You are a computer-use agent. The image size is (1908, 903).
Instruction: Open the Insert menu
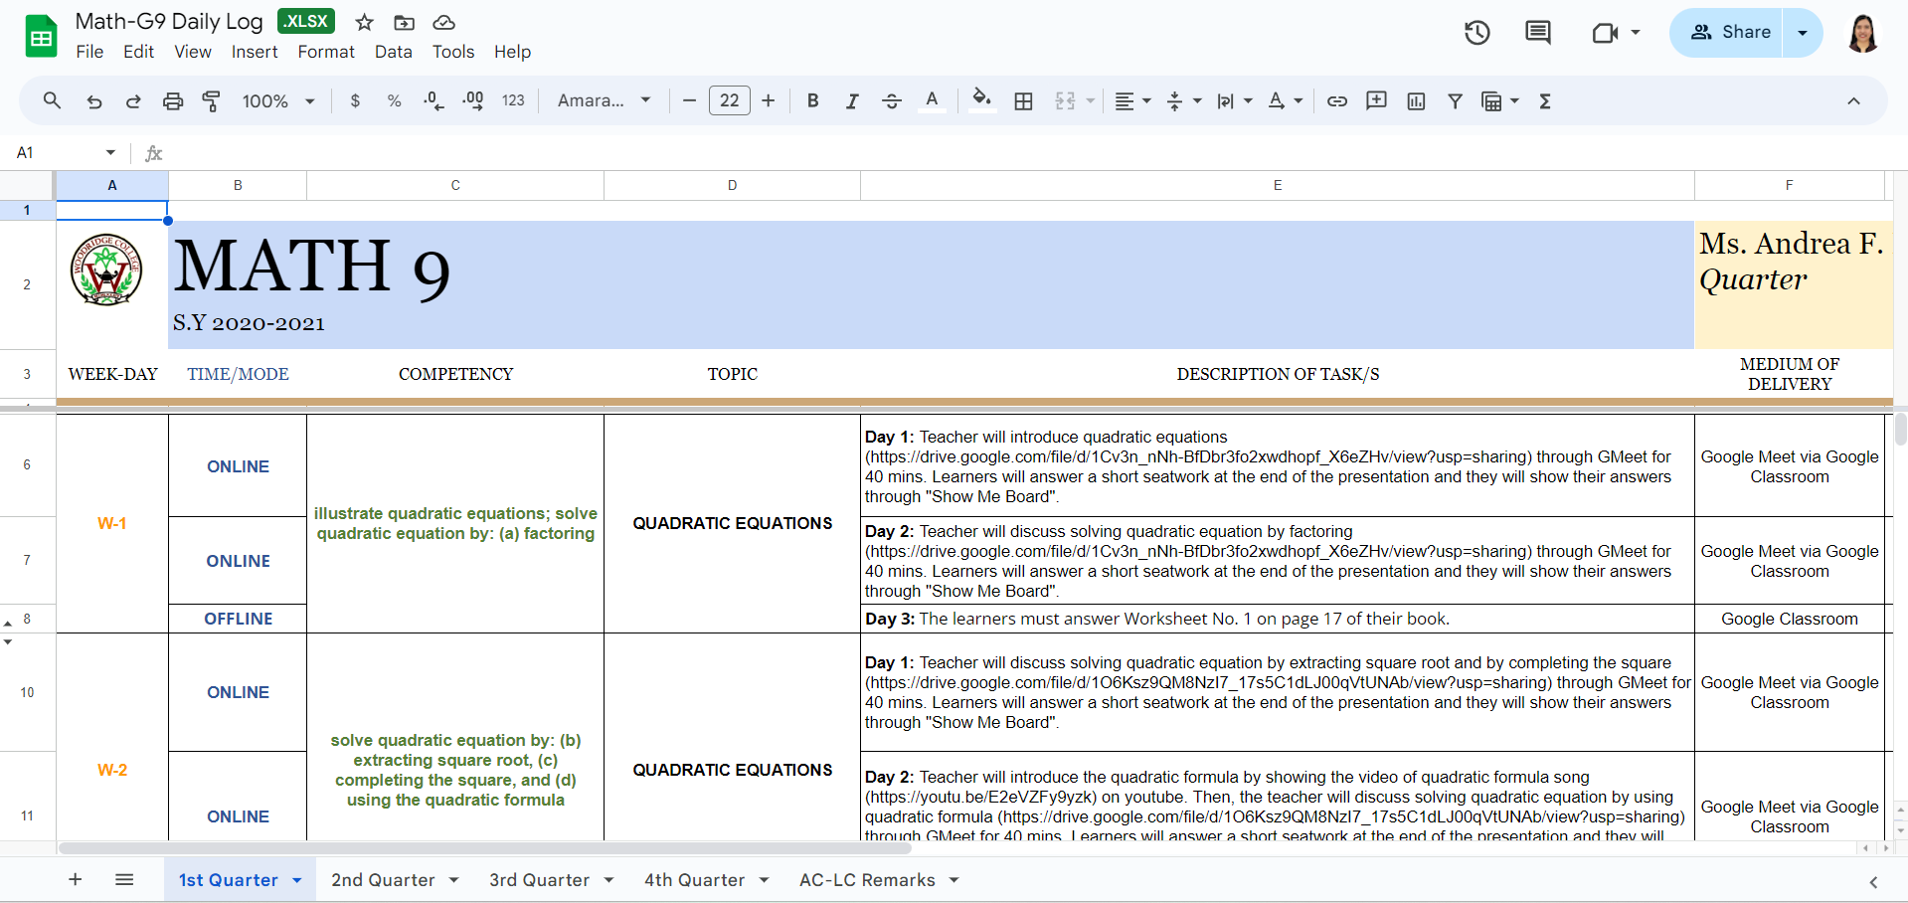pos(255,52)
